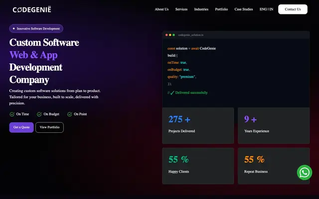Viewport: 319px width, 199px height.
Task: Select the 55 % Repeat Business card
Action: click(x=274, y=166)
